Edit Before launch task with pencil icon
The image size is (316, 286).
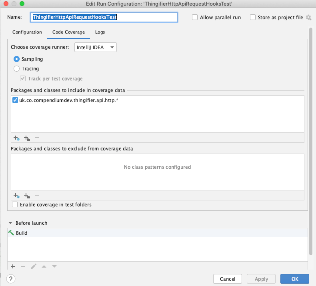pos(34,266)
